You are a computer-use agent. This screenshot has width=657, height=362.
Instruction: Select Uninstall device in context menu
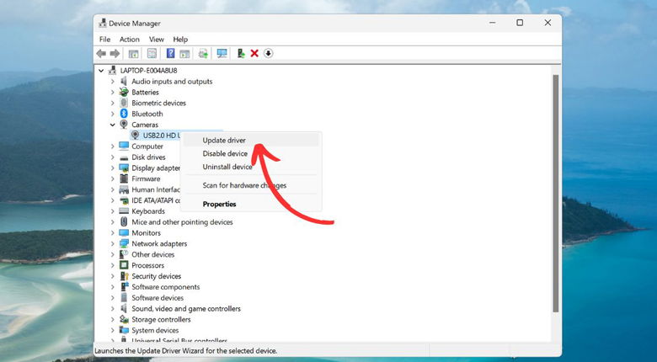click(227, 167)
